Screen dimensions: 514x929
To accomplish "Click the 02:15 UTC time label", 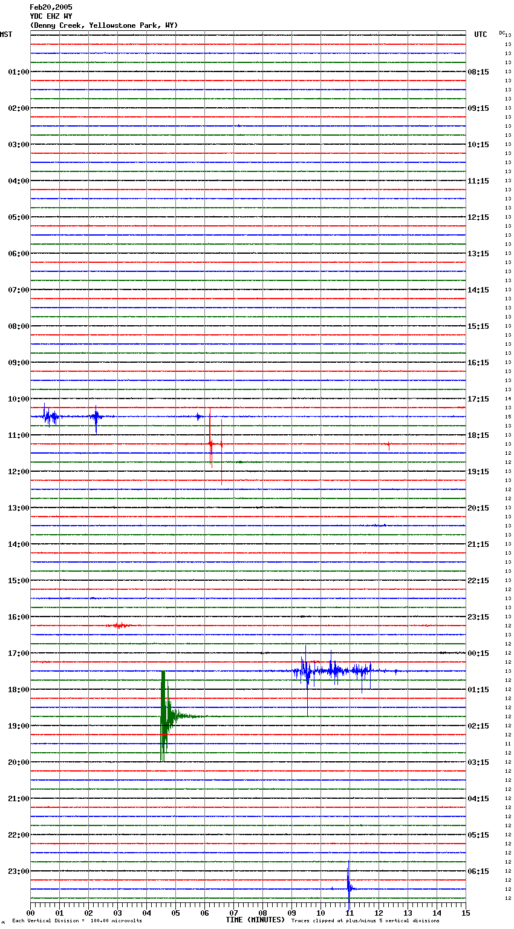I will point(478,726).
